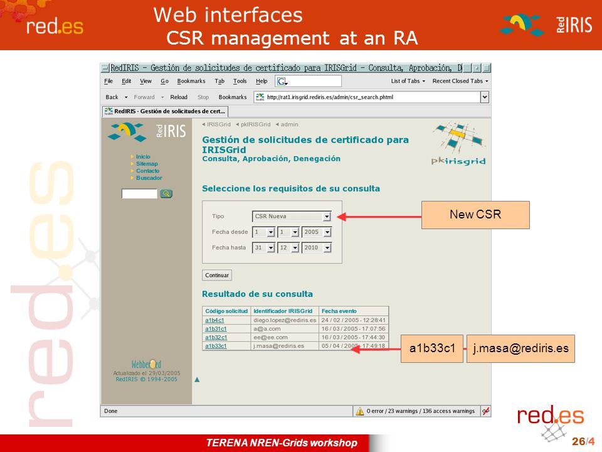The image size is (602, 452).
Task: Click the Back toolbar button
Action: (112, 97)
